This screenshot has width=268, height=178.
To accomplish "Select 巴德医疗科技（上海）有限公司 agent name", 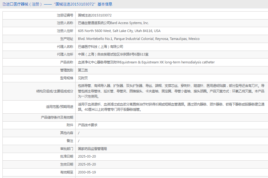I will (x=100, y=47).
